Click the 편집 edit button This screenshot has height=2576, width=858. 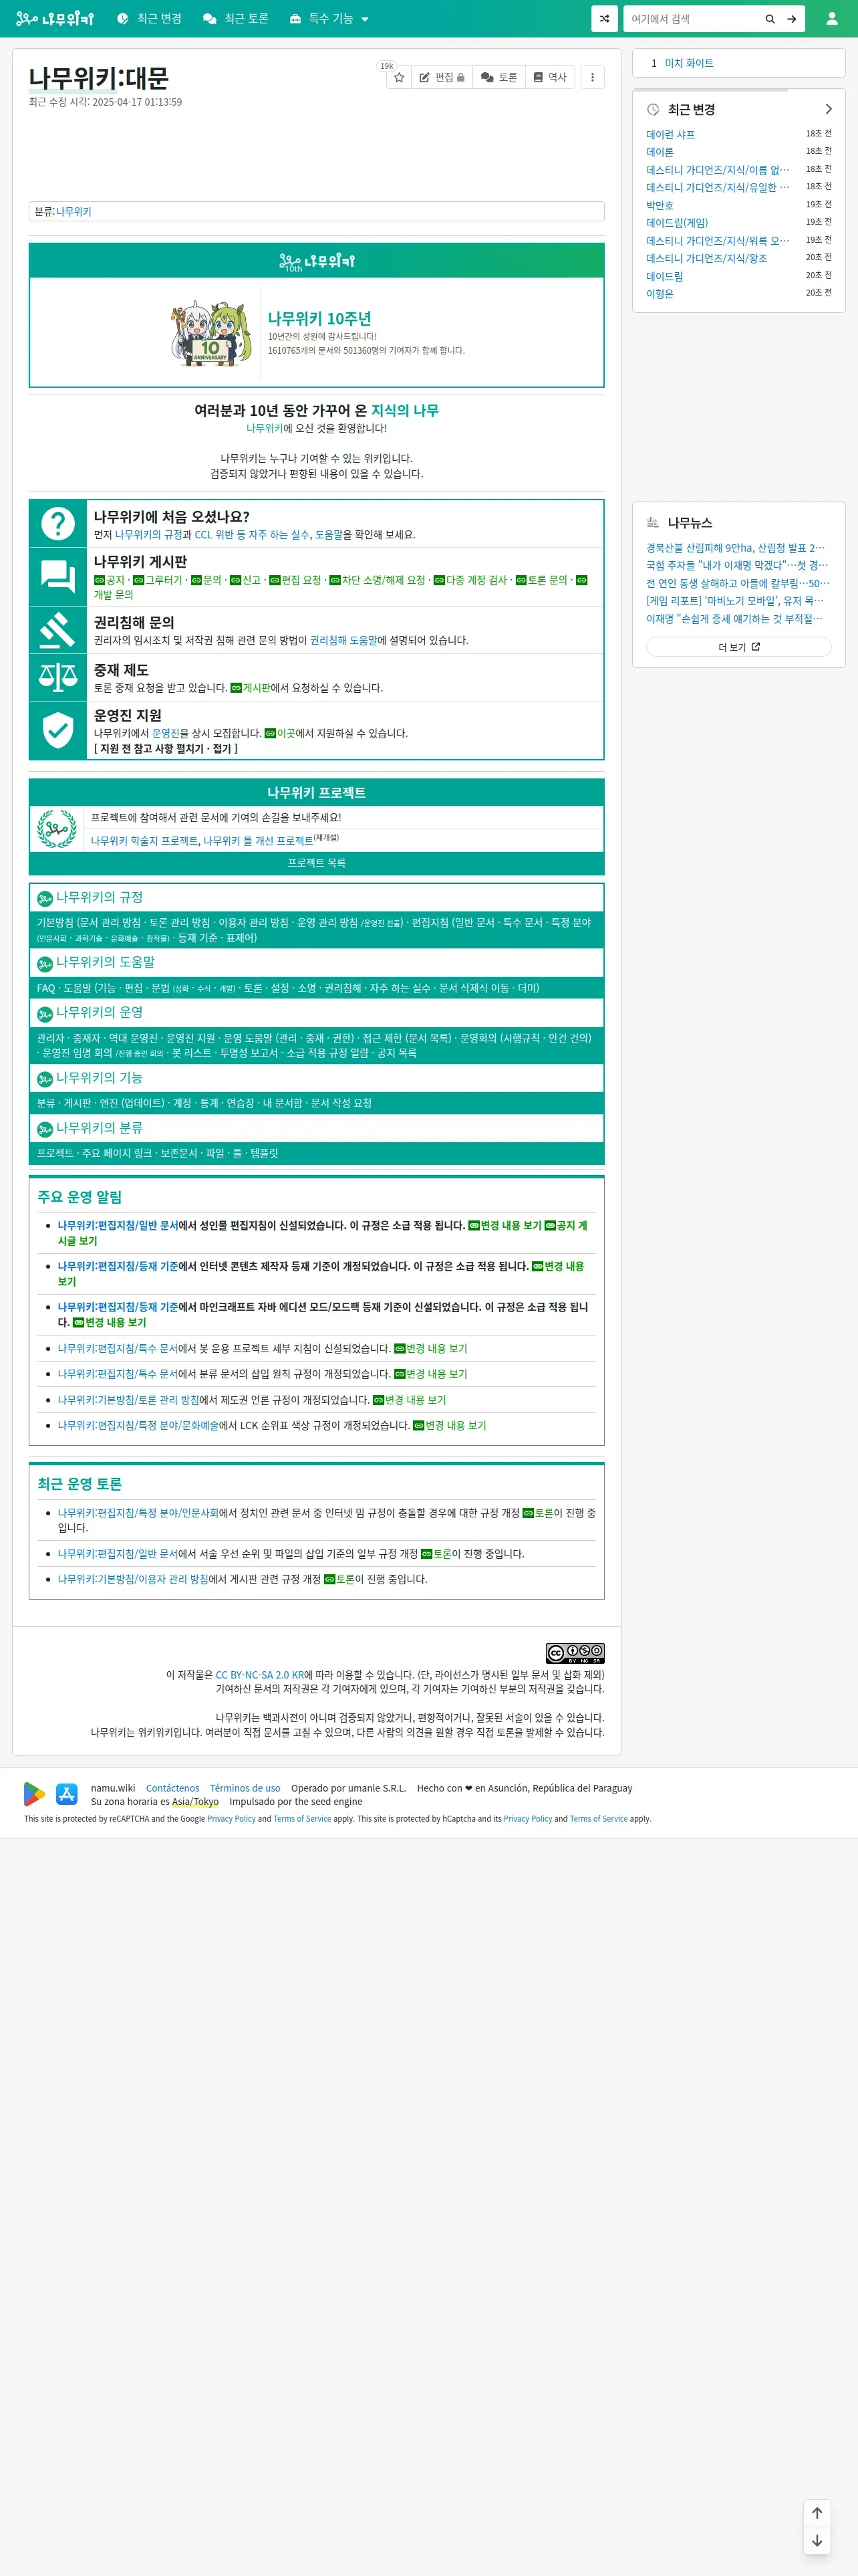click(442, 77)
